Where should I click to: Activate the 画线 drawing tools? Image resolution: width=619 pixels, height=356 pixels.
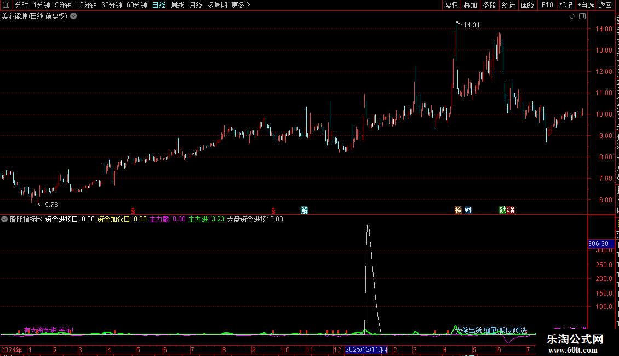tap(528, 5)
